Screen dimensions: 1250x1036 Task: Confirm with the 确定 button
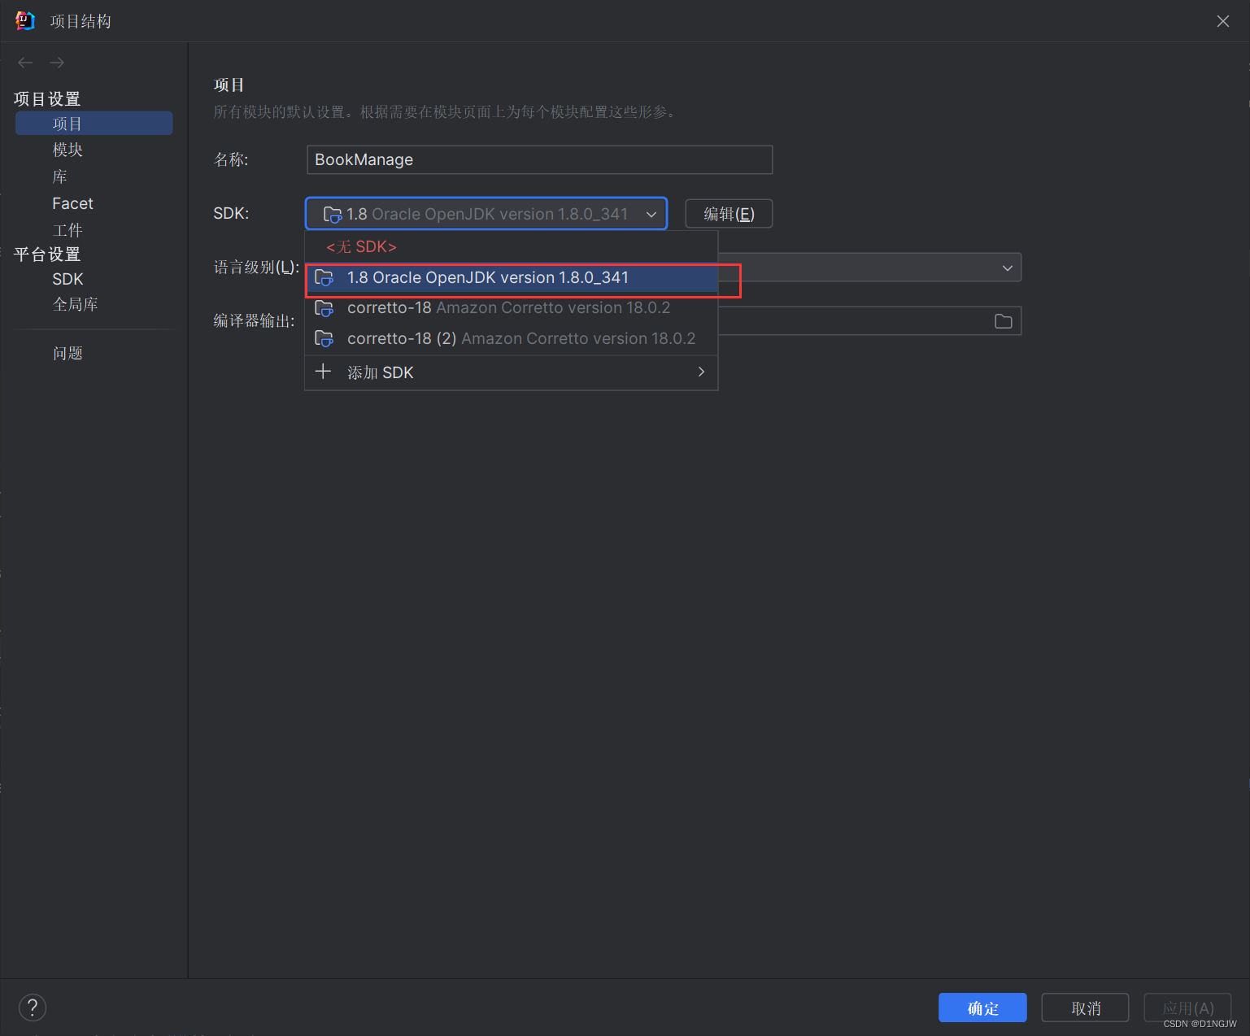982,1008
